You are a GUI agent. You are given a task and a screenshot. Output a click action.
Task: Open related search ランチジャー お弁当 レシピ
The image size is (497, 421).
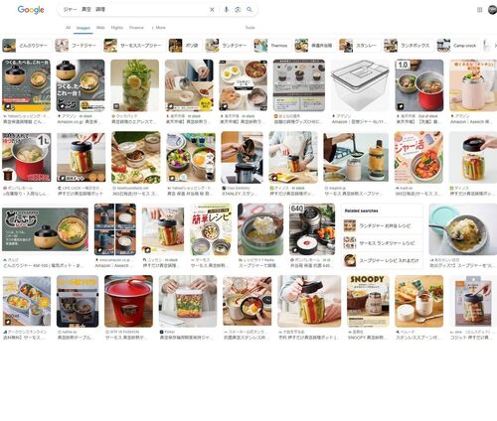pyautogui.click(x=382, y=225)
